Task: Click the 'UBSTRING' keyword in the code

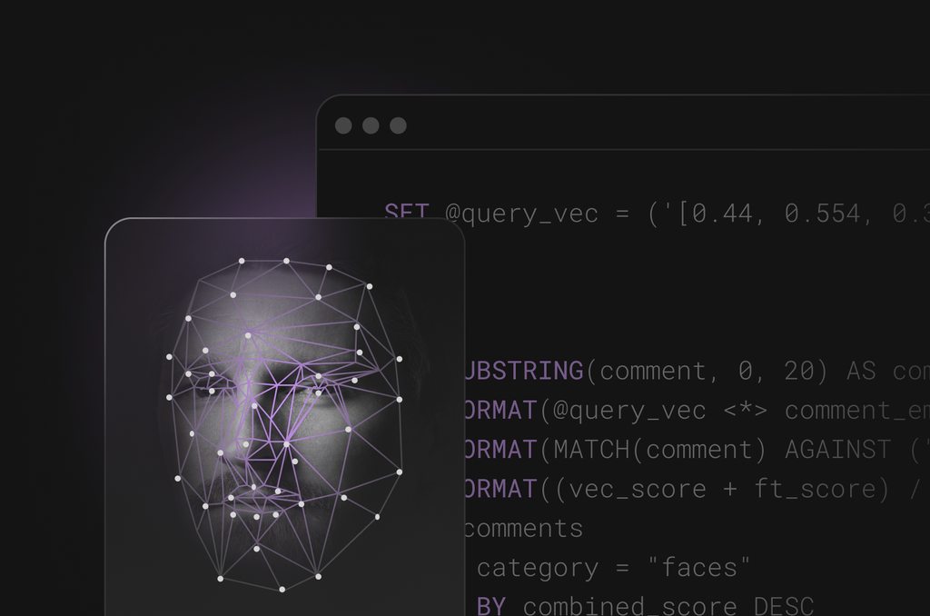Action: 524,371
